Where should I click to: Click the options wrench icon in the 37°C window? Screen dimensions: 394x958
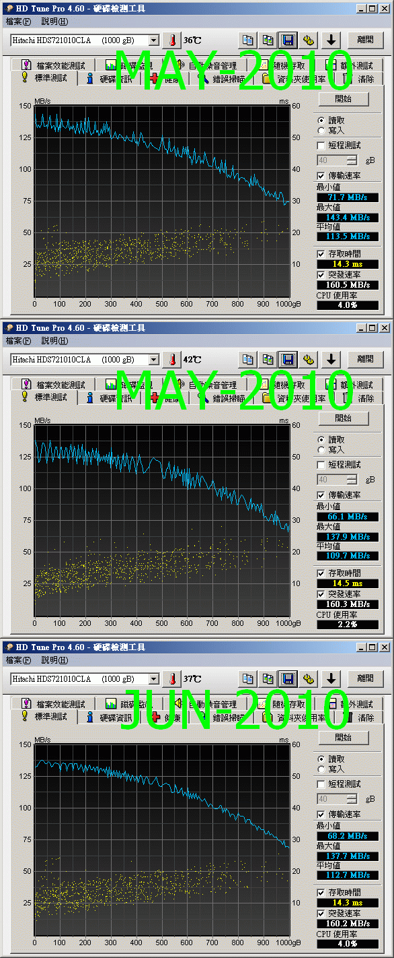309,678
